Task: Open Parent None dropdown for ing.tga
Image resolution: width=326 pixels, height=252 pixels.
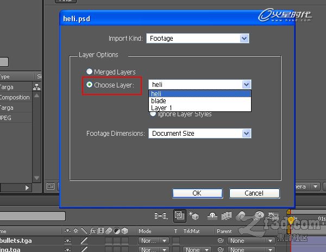Action: tap(251, 249)
